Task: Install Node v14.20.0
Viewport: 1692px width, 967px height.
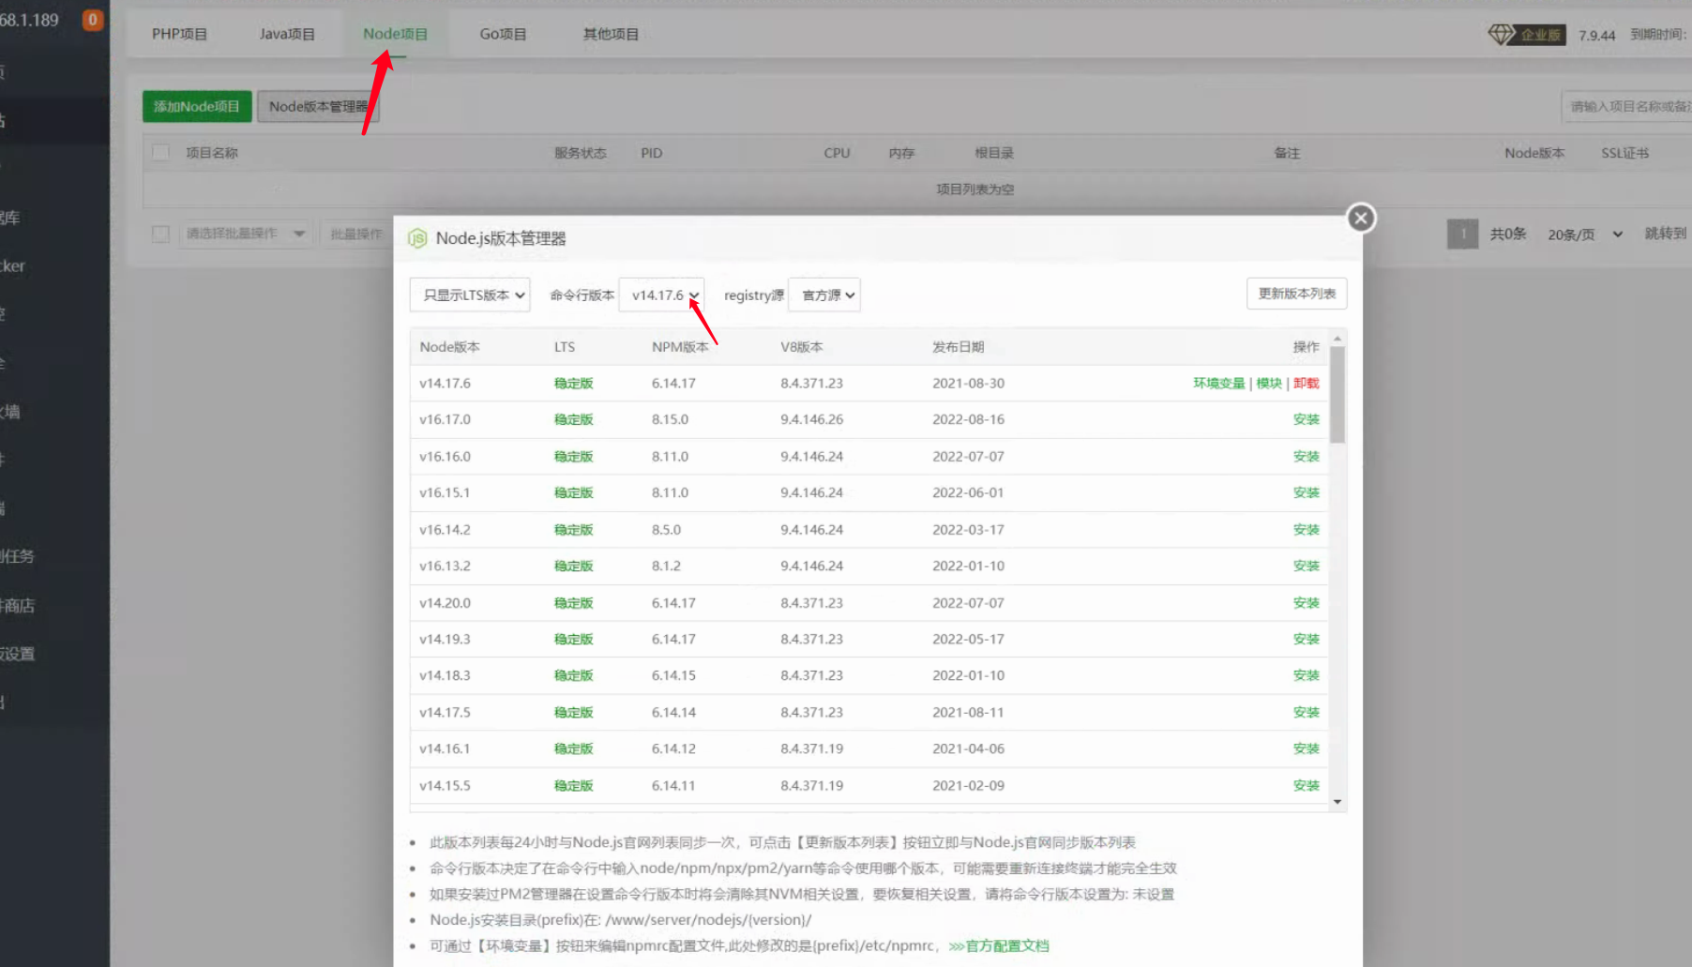Action: tap(1306, 603)
